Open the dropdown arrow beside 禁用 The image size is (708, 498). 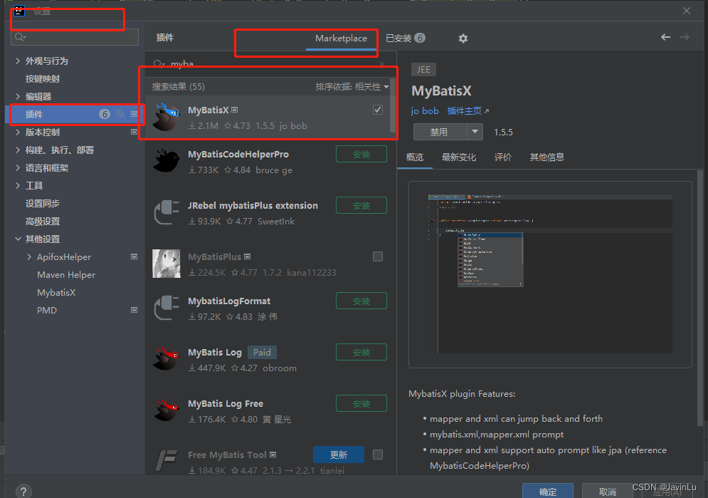pos(475,132)
